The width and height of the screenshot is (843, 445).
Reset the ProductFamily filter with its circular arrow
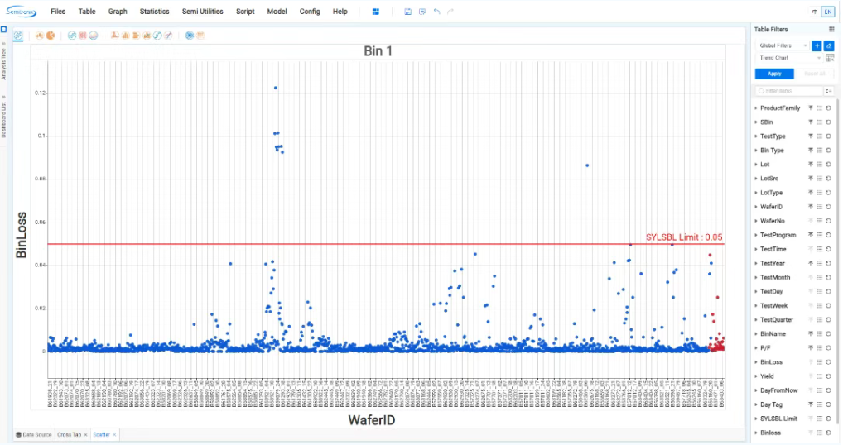(x=829, y=108)
